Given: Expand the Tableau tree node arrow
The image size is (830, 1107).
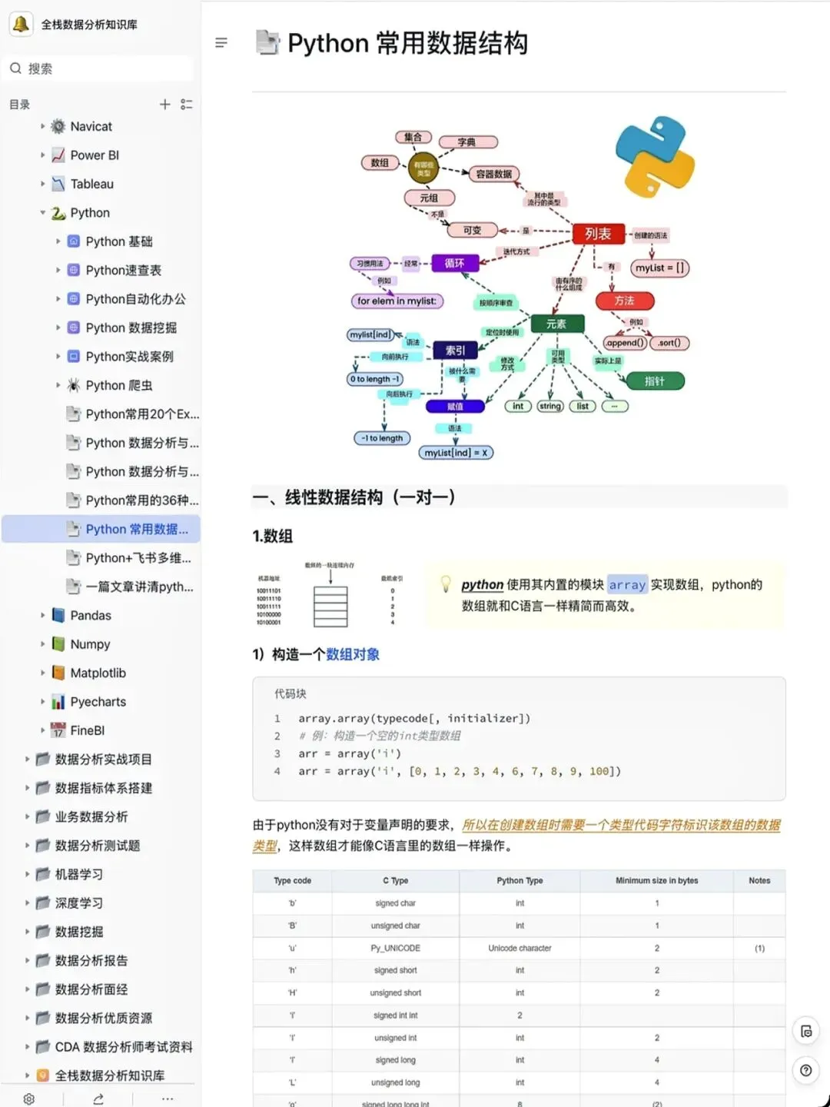Looking at the screenshot, I should pyautogui.click(x=42, y=184).
